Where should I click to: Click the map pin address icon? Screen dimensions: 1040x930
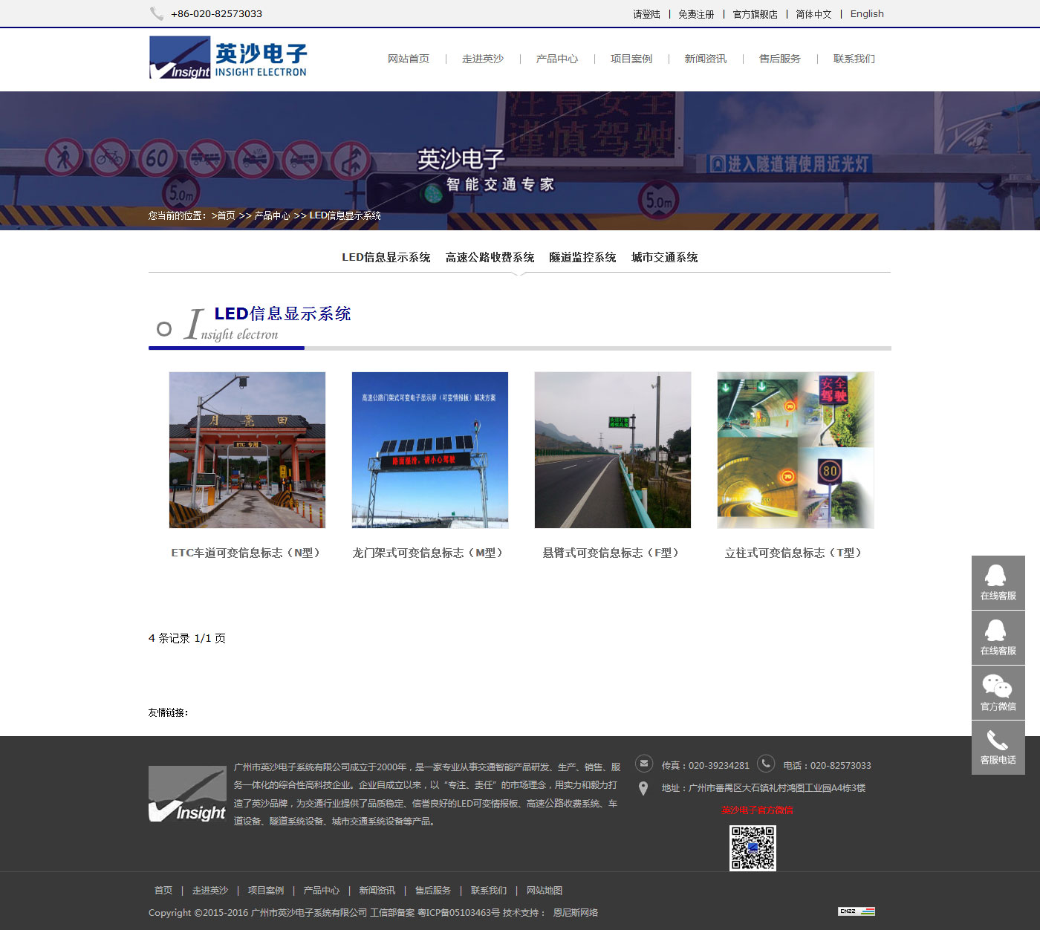[643, 788]
